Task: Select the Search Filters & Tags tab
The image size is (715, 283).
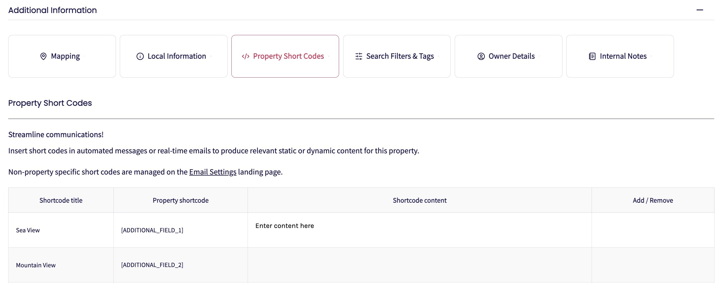Action: point(397,56)
